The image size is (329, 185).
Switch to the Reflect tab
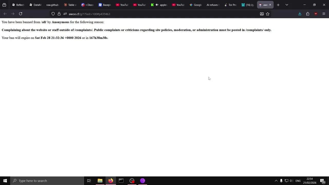[x=18, y=5]
